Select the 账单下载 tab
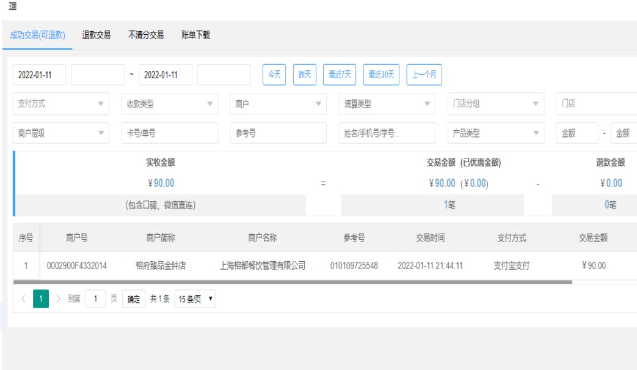This screenshot has width=637, height=370. [195, 35]
